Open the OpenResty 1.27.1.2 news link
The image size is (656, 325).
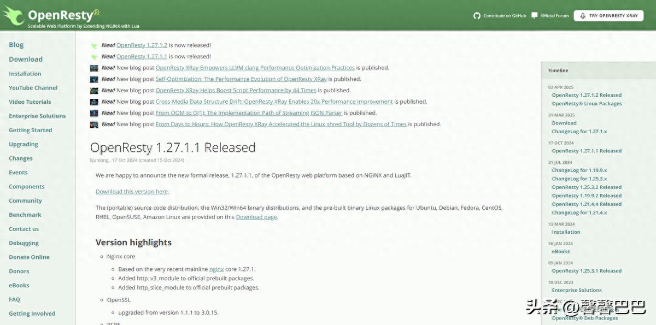(142, 45)
